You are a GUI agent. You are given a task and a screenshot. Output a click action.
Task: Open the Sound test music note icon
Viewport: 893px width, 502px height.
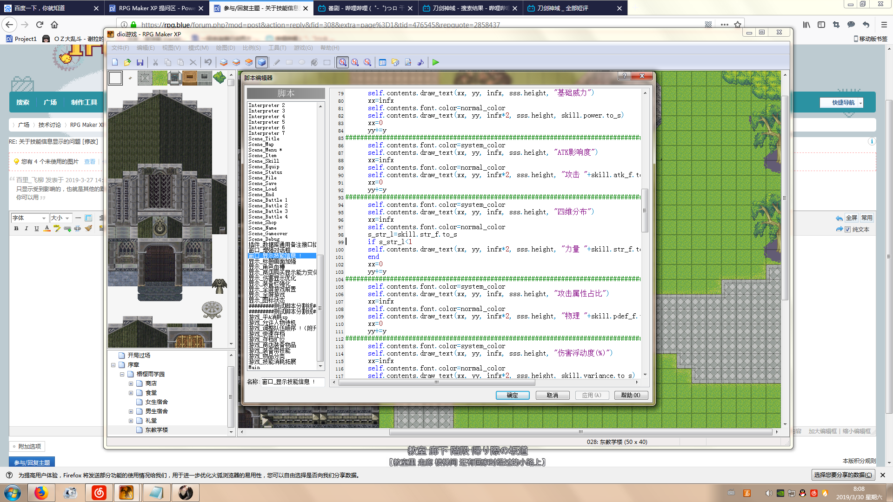(420, 62)
